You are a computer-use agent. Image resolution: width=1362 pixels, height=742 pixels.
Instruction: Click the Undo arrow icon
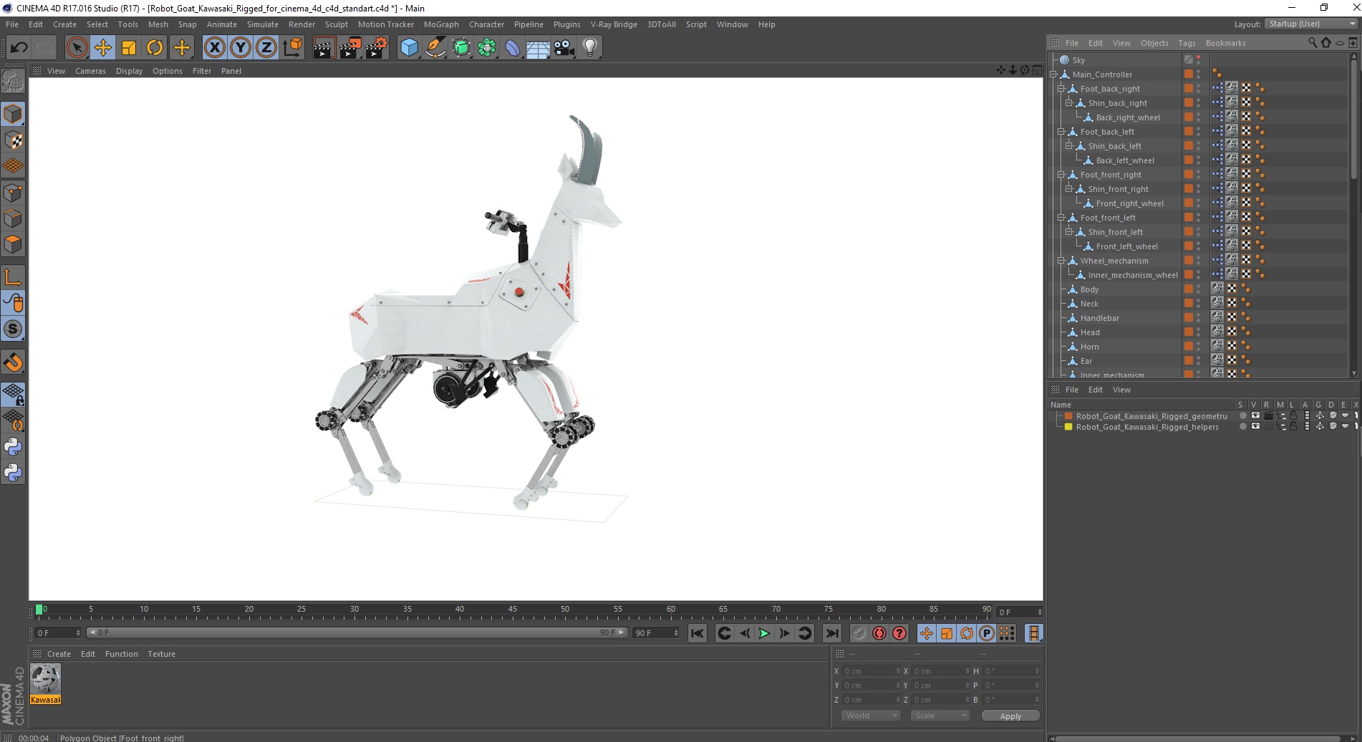click(x=19, y=48)
